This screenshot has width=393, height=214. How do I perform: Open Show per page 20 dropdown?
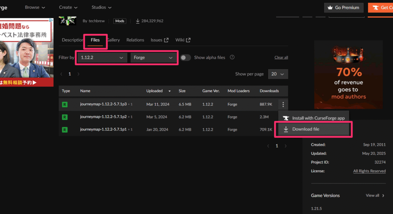(x=278, y=74)
